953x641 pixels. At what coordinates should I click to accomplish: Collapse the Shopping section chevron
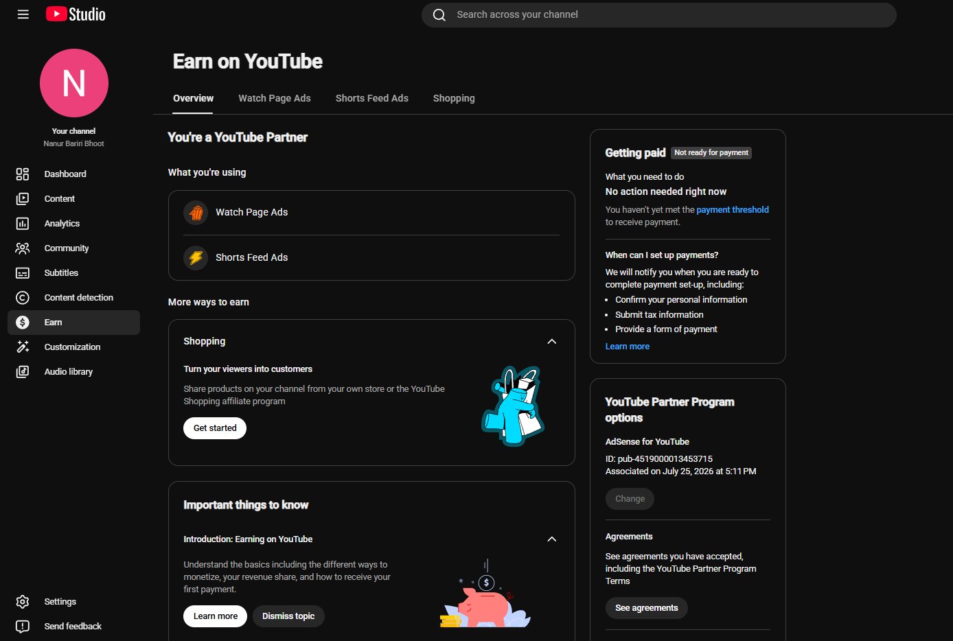[x=551, y=342]
